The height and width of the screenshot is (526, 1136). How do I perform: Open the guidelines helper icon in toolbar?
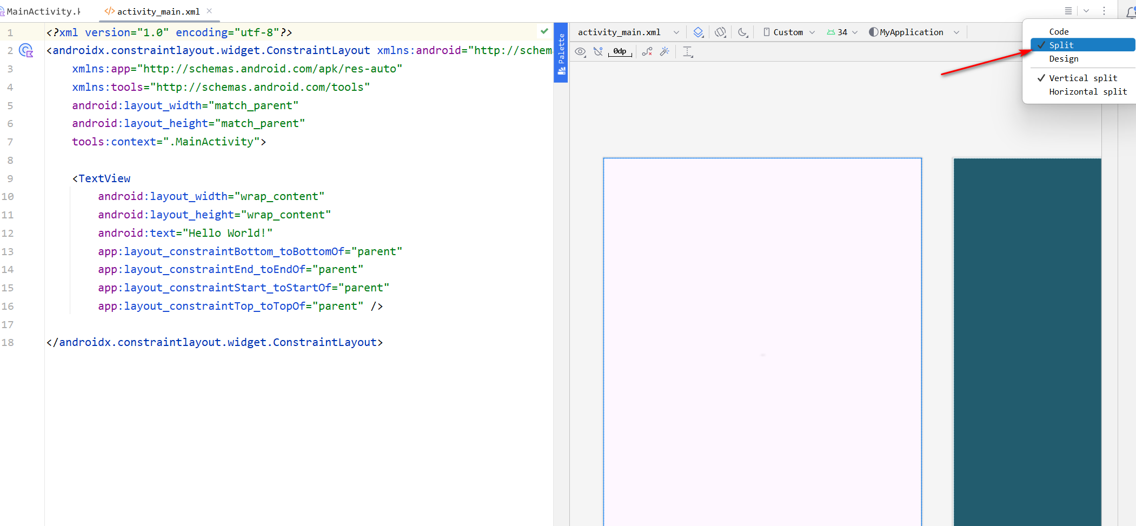[x=687, y=52]
